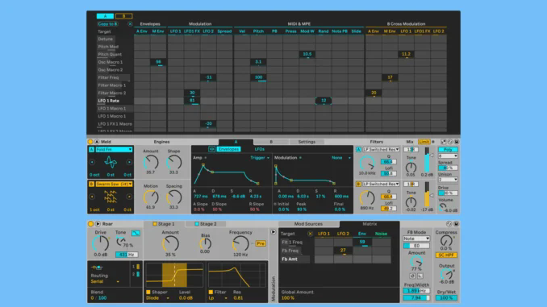Click the feedback phase invert icon

[x=412, y=276]
